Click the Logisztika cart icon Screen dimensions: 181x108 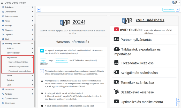[x=3, y=35]
